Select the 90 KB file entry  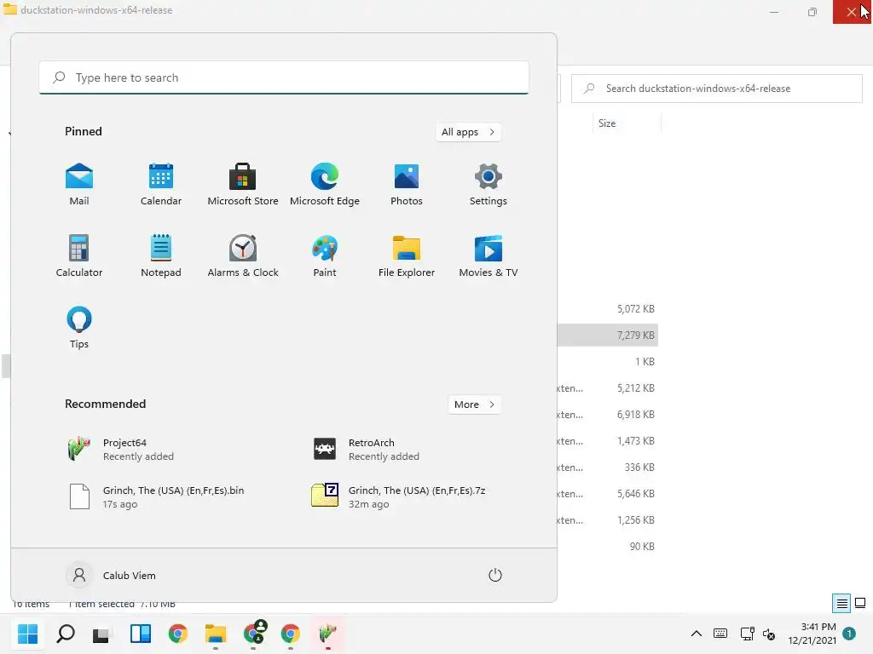tap(641, 547)
